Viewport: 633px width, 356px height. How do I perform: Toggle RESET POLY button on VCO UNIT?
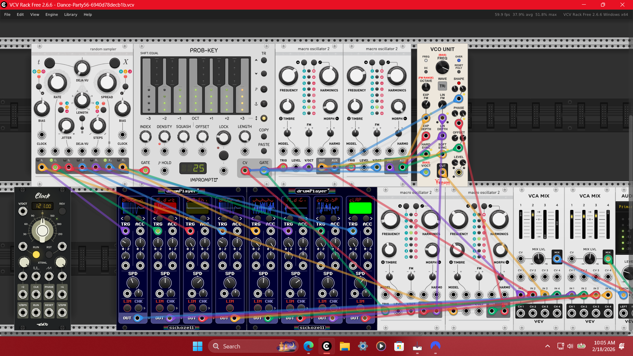pos(459,72)
